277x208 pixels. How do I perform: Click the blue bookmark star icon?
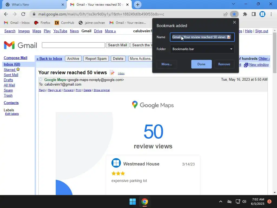[x=234, y=14]
